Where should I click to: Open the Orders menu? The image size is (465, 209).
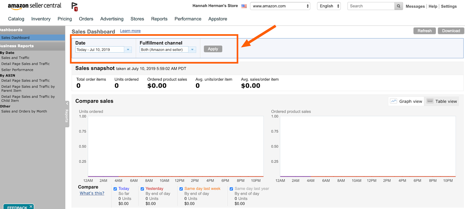(x=86, y=19)
